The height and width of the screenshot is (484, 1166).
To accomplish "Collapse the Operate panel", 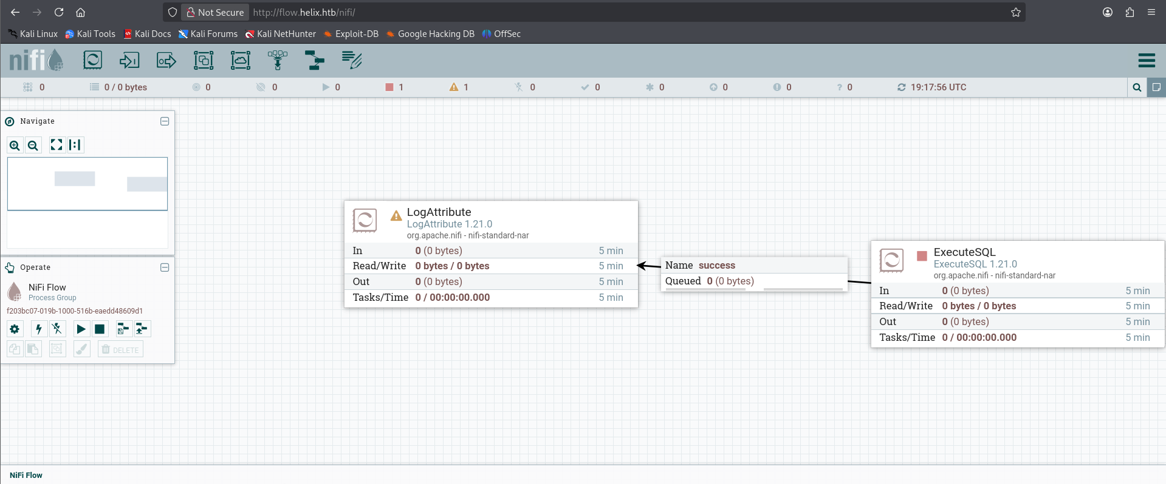I will (165, 267).
